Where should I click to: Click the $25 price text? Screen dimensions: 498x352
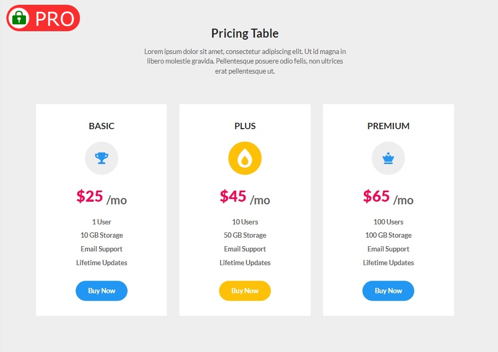(89, 196)
